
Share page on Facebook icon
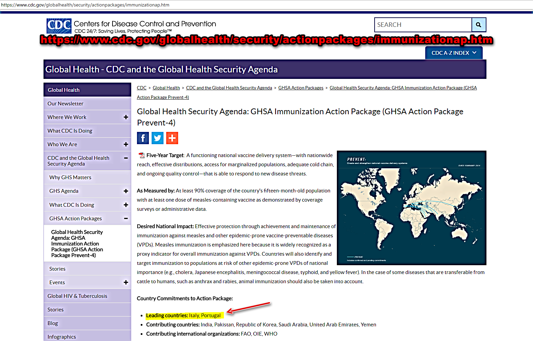143,138
